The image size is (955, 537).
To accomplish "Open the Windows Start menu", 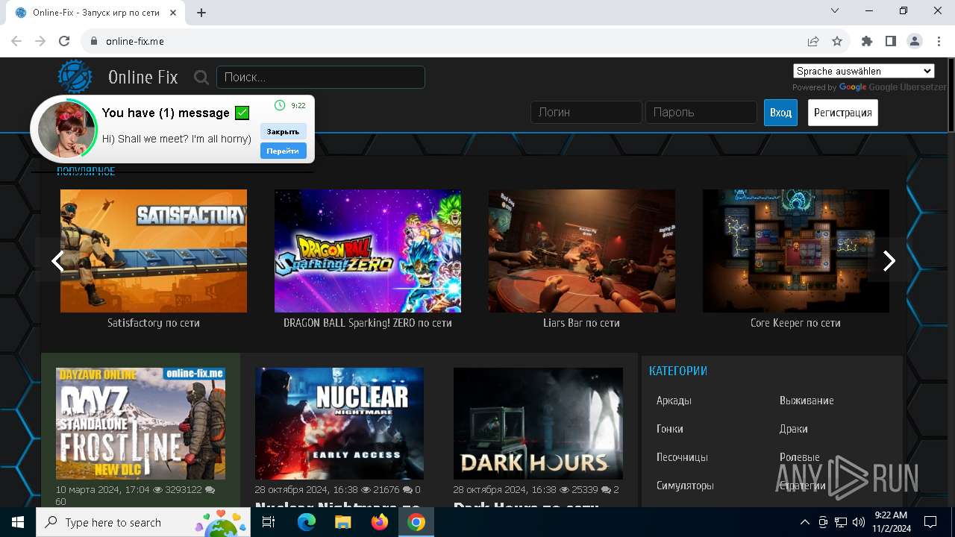I will tap(18, 522).
